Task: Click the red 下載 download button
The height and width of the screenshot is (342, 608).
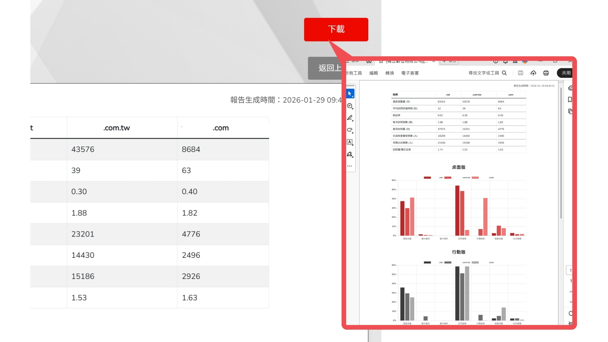Action: 336,29
